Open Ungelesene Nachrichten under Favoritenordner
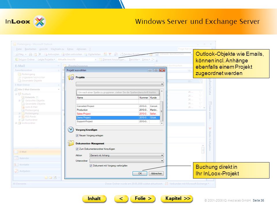The width and height of the screenshot is (277, 207). pyautogui.click(x=32, y=77)
